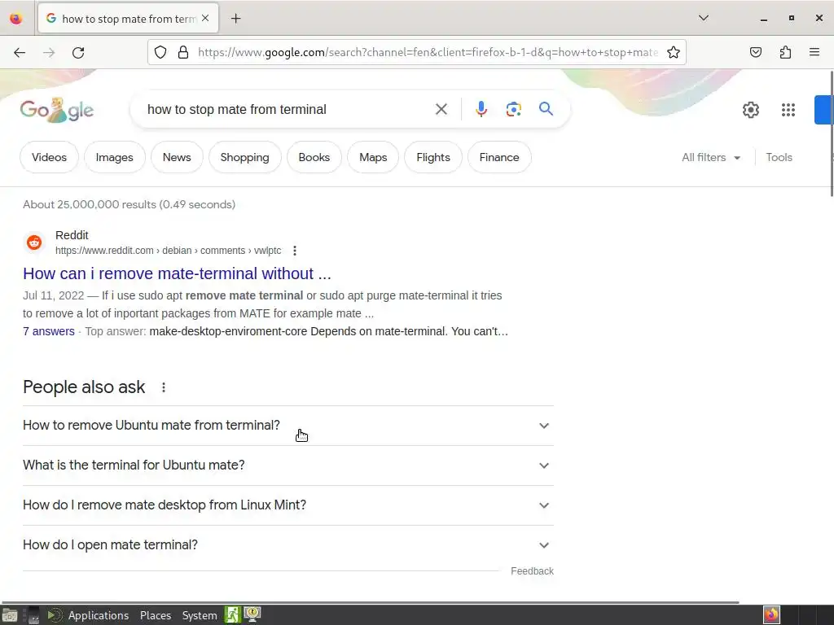Click the horizontal scrollbar at bottom
The image size is (834, 625).
(371, 602)
